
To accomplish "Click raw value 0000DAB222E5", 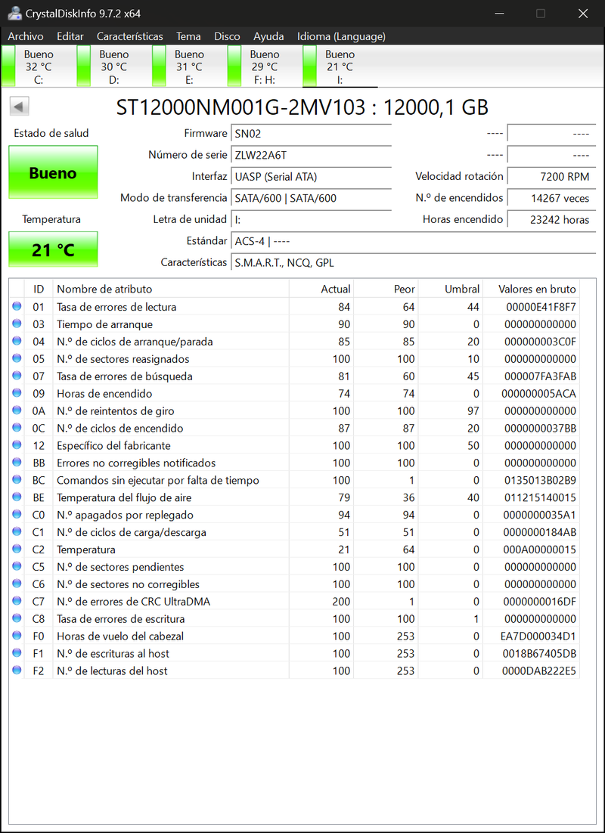I will coord(539,670).
